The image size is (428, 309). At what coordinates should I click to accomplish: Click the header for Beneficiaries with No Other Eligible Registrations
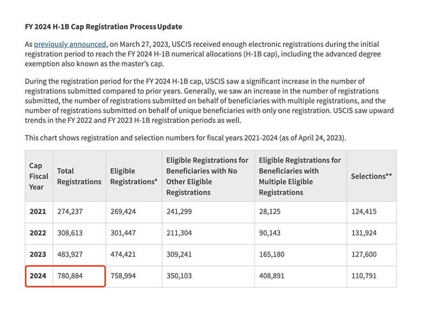pyautogui.click(x=208, y=176)
